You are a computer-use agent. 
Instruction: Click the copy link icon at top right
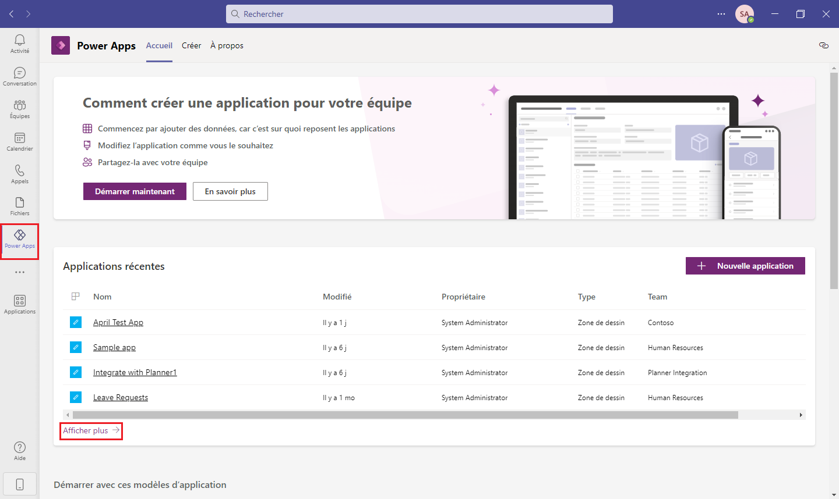pos(824,45)
